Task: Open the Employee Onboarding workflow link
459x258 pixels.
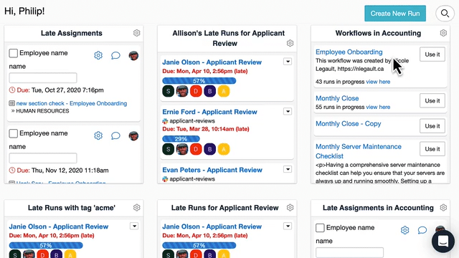Action: point(349,52)
